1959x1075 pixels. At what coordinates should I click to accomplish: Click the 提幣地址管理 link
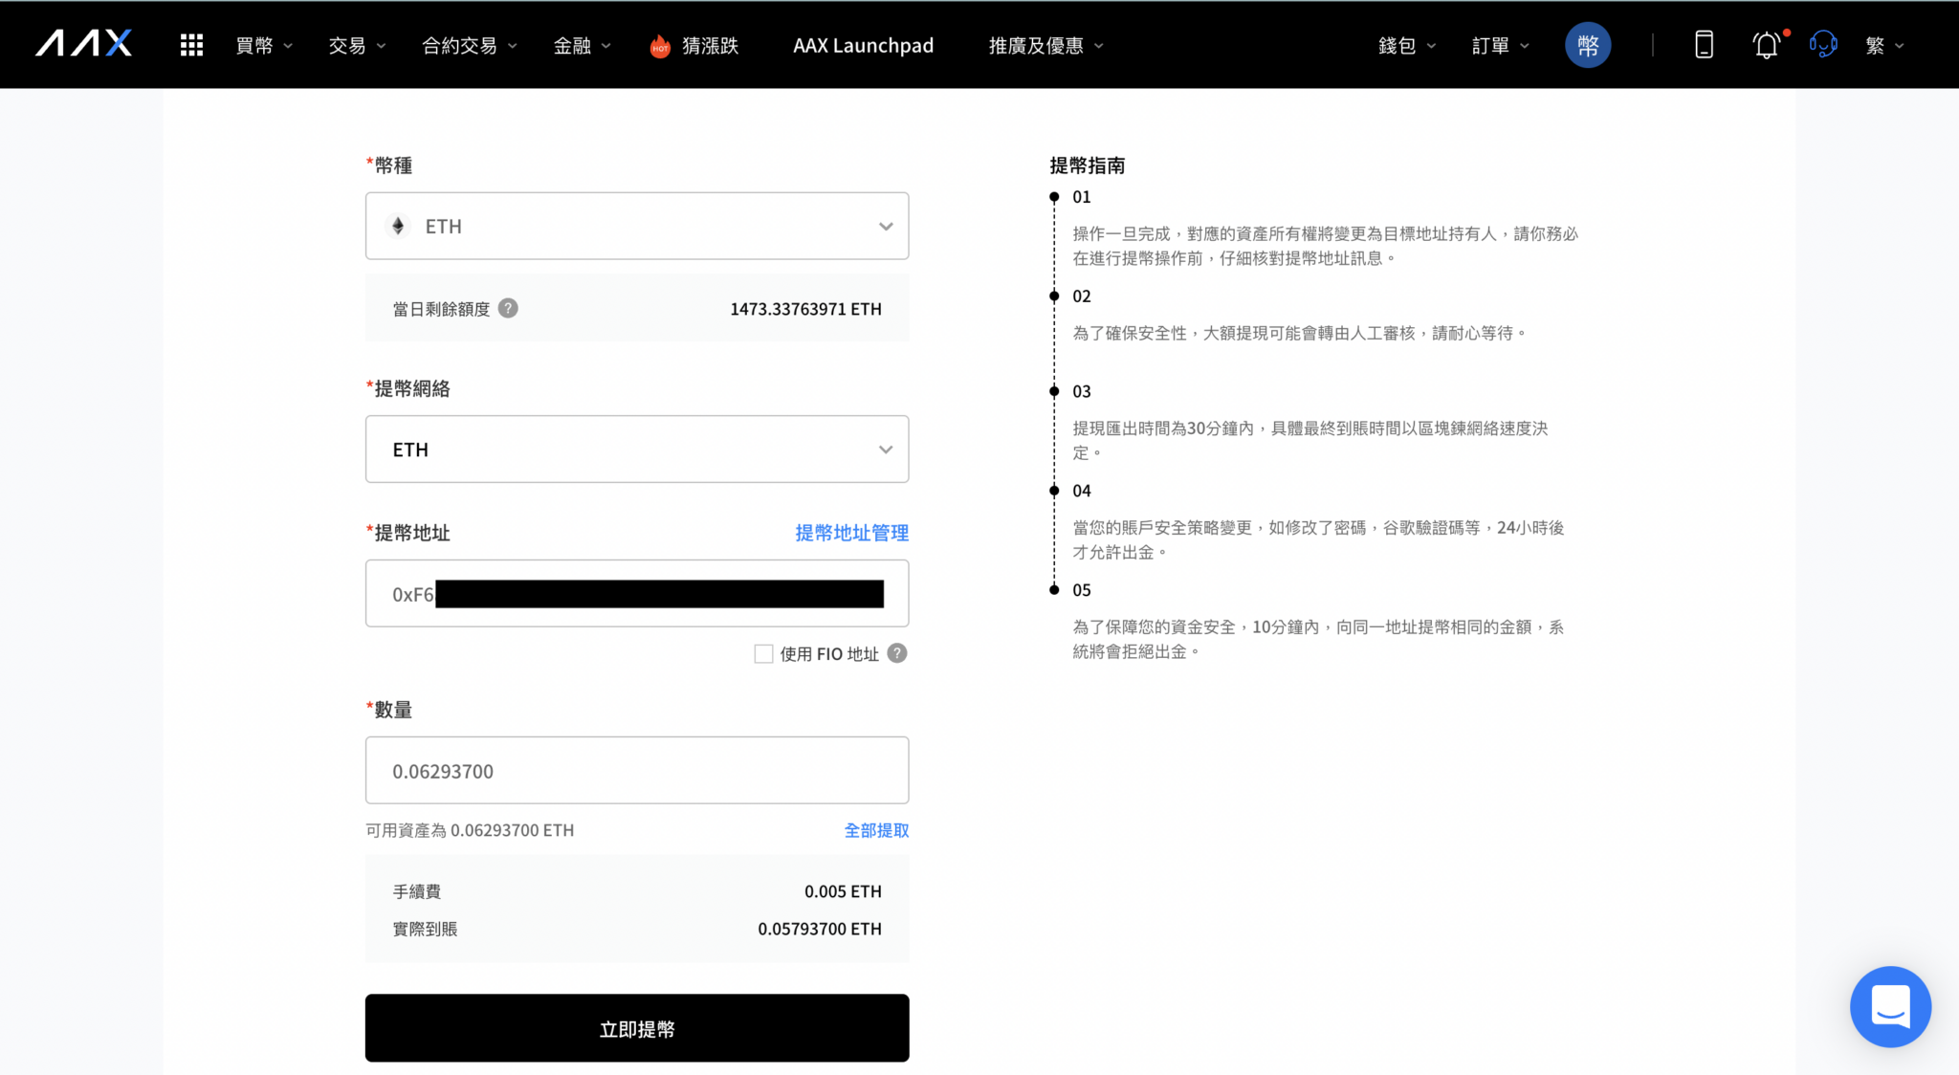pyautogui.click(x=851, y=533)
